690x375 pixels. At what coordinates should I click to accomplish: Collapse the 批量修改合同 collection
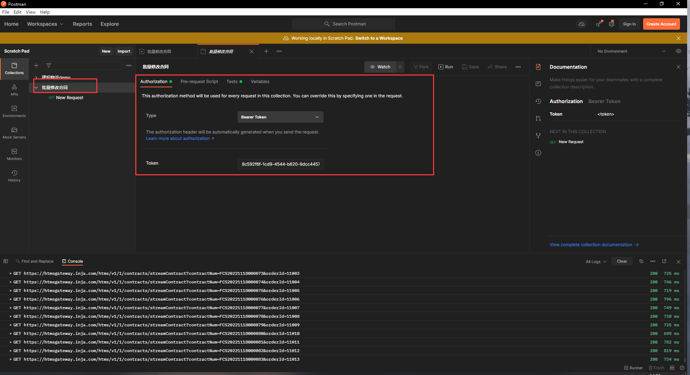(36, 87)
